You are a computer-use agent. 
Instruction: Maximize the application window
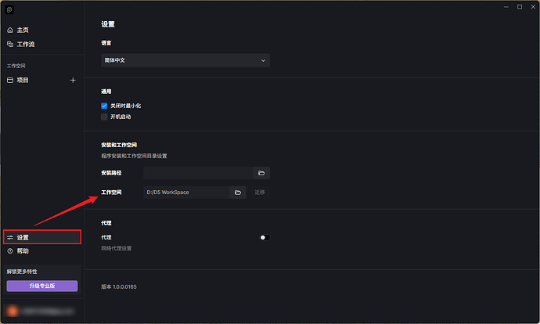[x=519, y=6]
